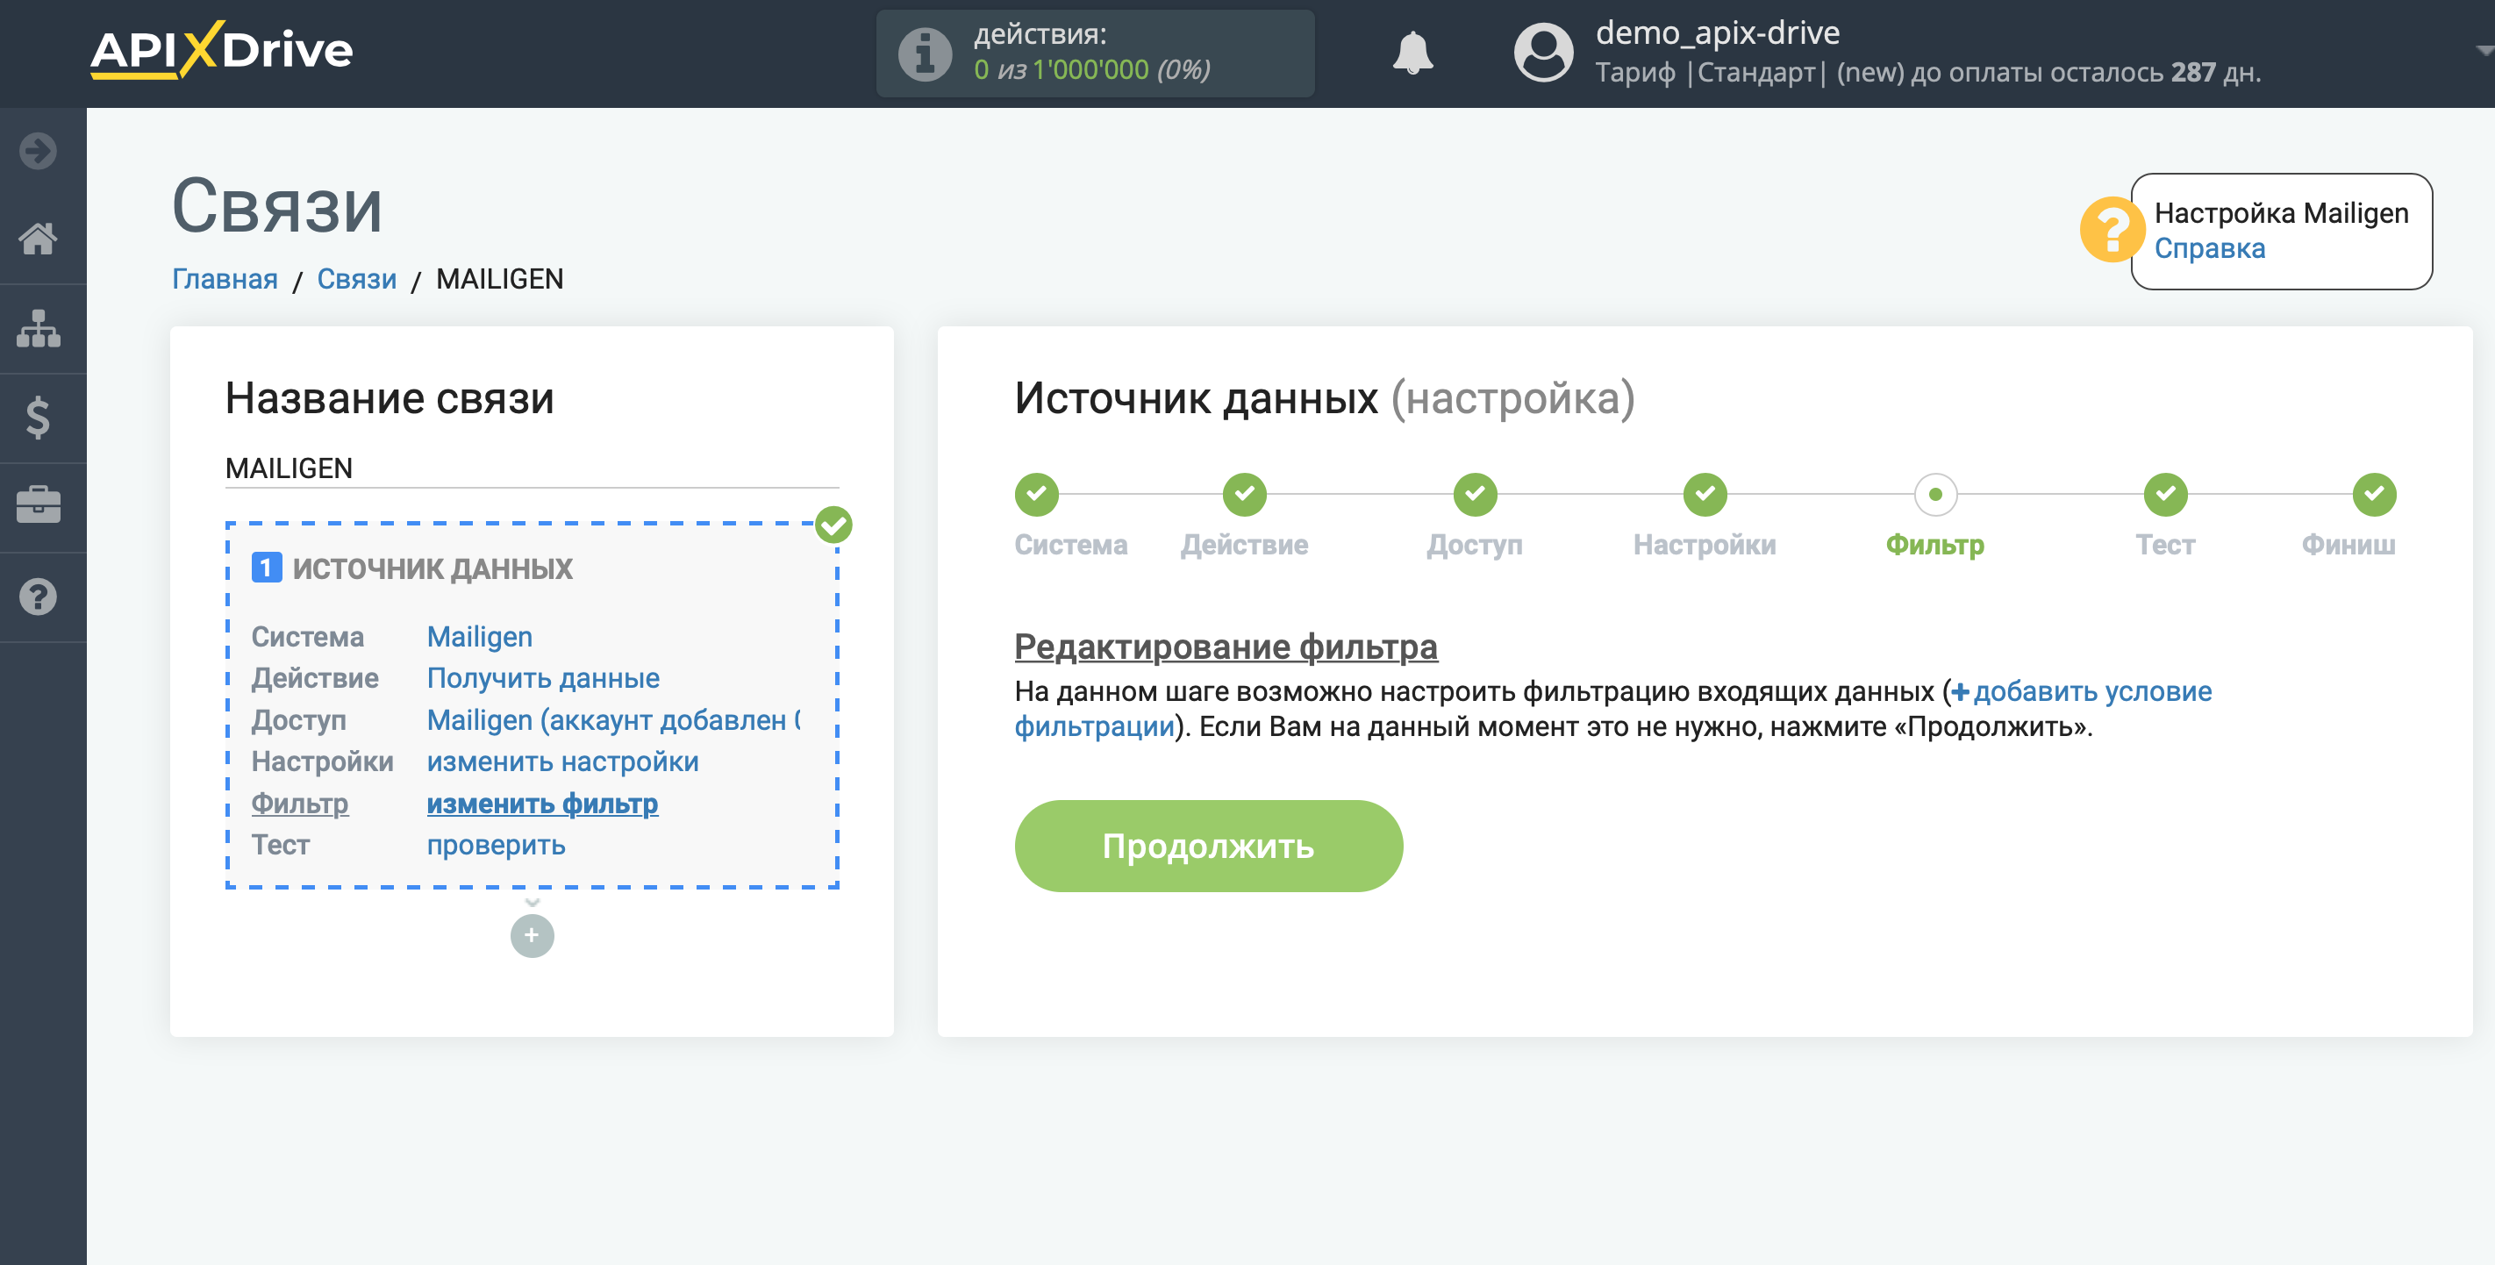Viewport: 2495px width, 1265px height.
Task: Go to Доступ step in wizard
Action: pos(1475,495)
